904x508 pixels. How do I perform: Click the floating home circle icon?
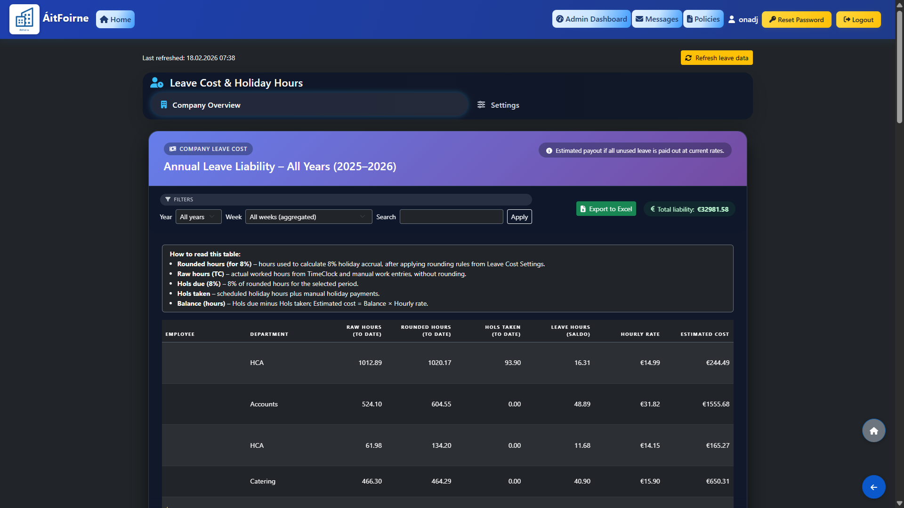(873, 431)
